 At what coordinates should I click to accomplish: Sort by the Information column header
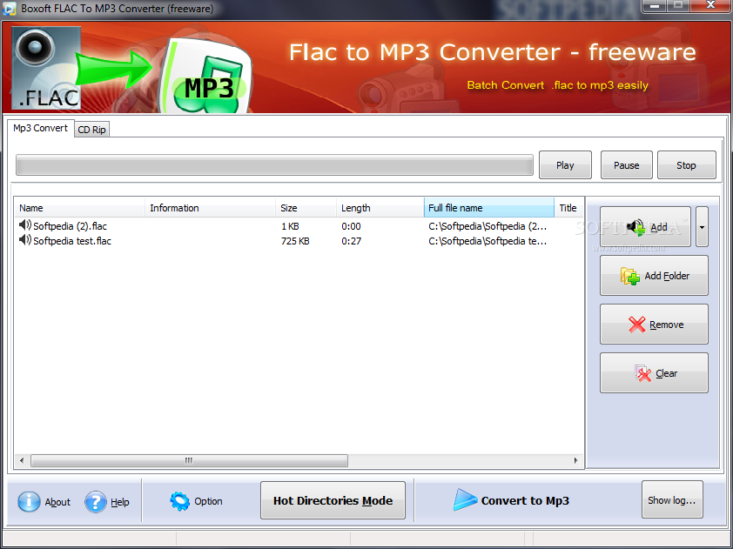coord(210,208)
